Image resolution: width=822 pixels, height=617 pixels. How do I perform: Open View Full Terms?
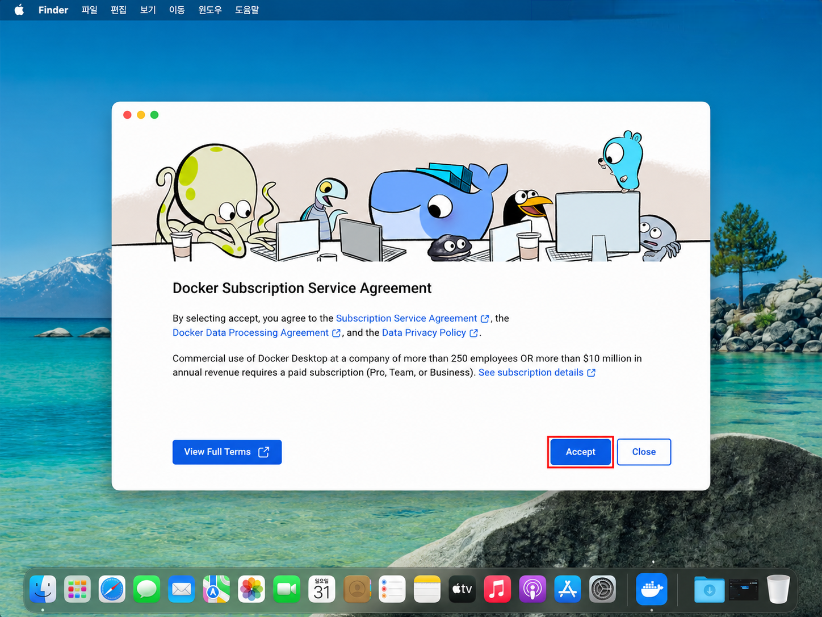[227, 452]
